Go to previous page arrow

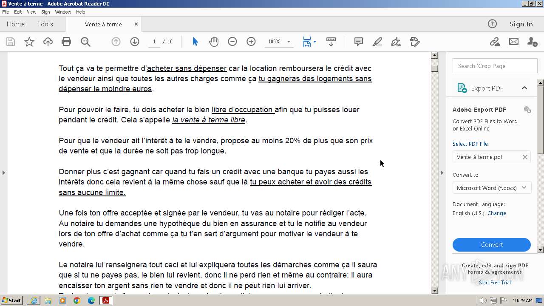tap(116, 42)
